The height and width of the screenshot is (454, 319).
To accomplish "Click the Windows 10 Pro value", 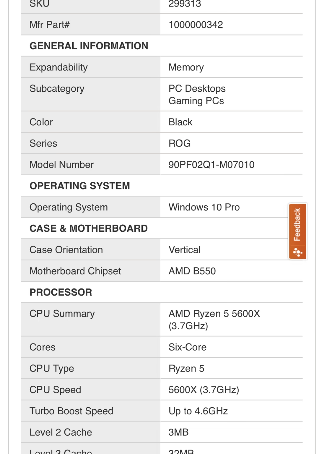I will [204, 207].
